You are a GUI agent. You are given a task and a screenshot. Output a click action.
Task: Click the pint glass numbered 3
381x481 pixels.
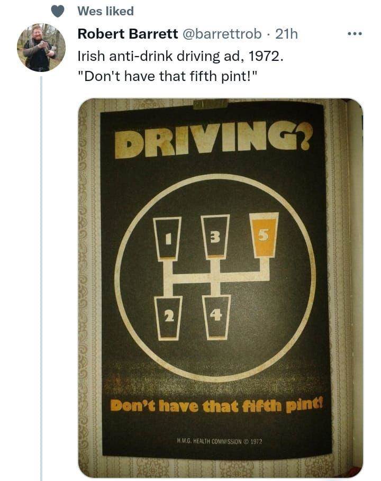tap(215, 235)
